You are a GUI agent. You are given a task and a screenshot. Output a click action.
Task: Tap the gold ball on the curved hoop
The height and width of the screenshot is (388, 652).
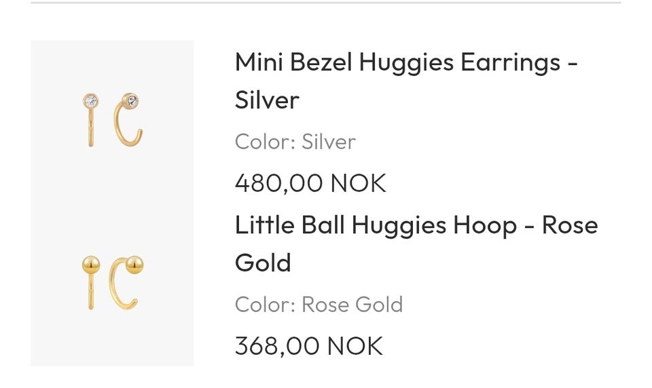tap(134, 264)
